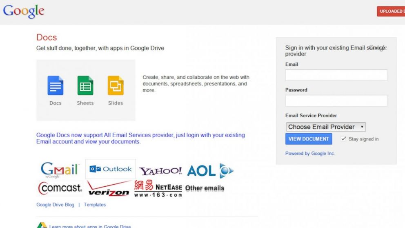Open the Templates link
Viewport: 405px width, 228px height.
95,205
